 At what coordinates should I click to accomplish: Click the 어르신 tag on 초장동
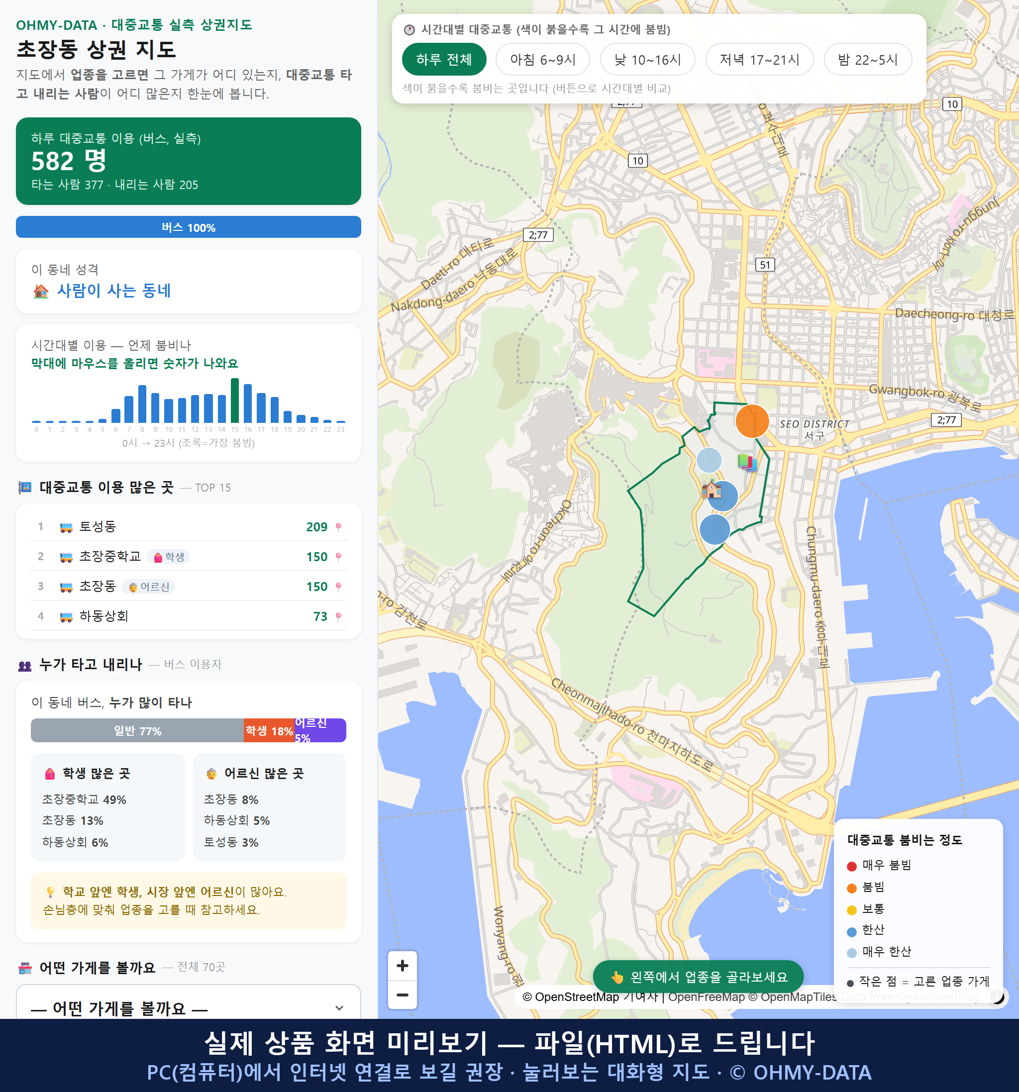pyautogui.click(x=148, y=587)
